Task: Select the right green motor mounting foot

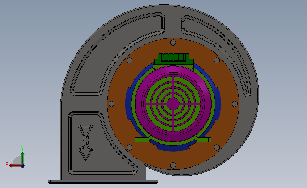Action: pos(203,139)
